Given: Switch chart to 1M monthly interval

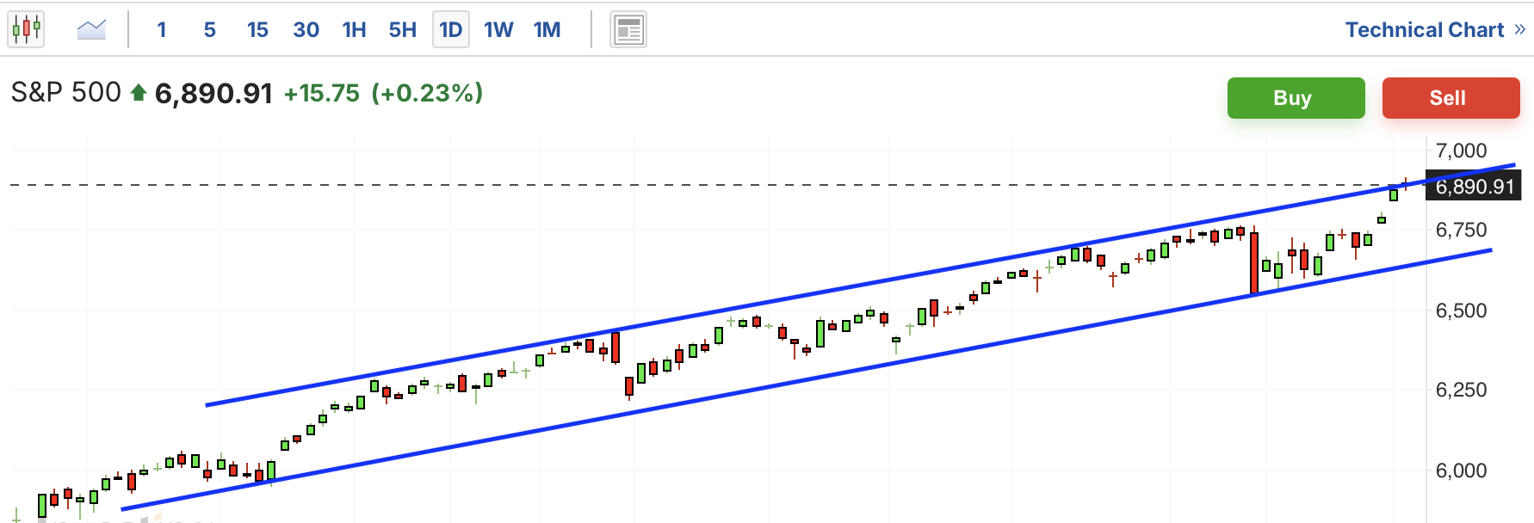Looking at the screenshot, I should tap(547, 30).
